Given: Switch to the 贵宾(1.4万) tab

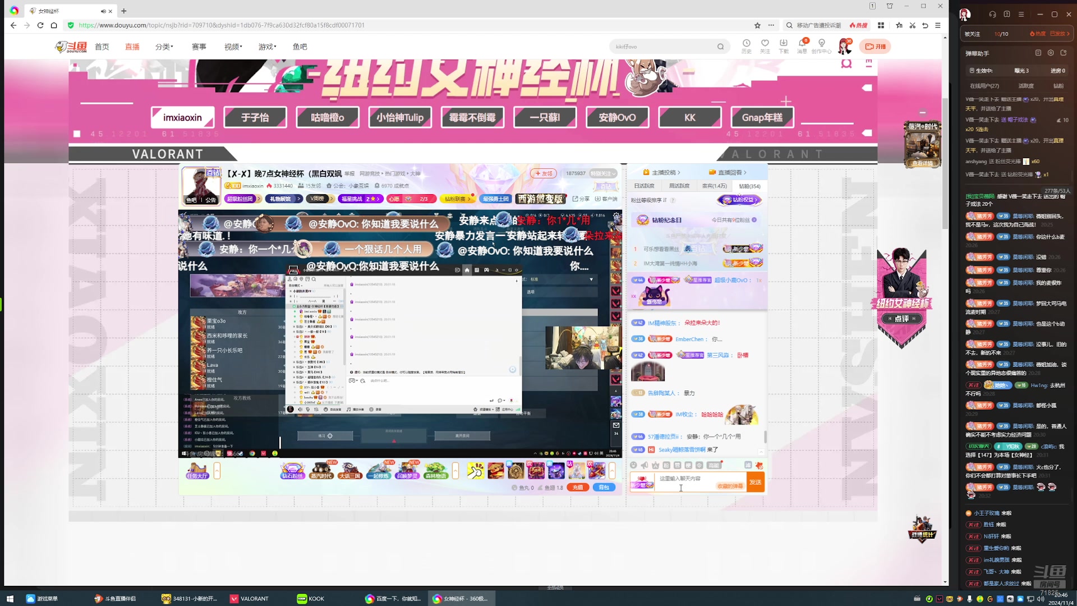Looking at the screenshot, I should 714,186.
